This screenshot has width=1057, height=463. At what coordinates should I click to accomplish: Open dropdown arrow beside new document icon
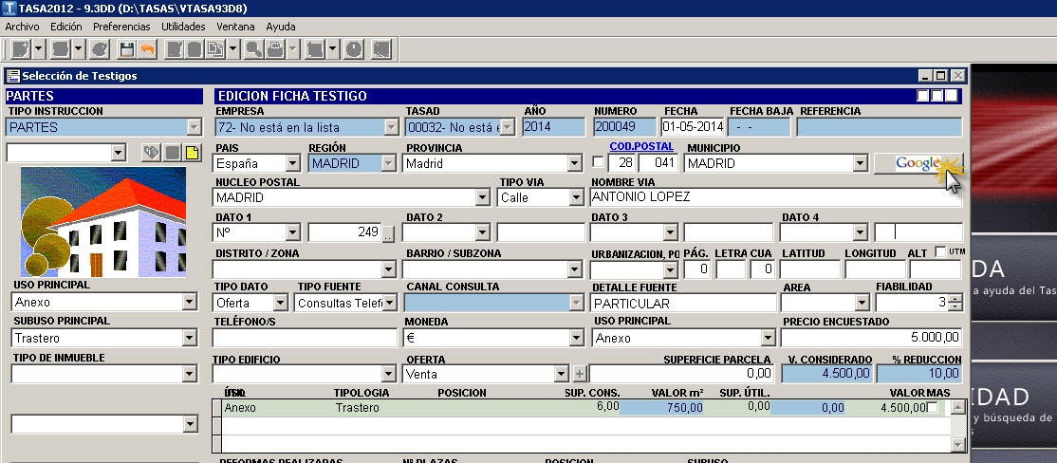(38, 49)
